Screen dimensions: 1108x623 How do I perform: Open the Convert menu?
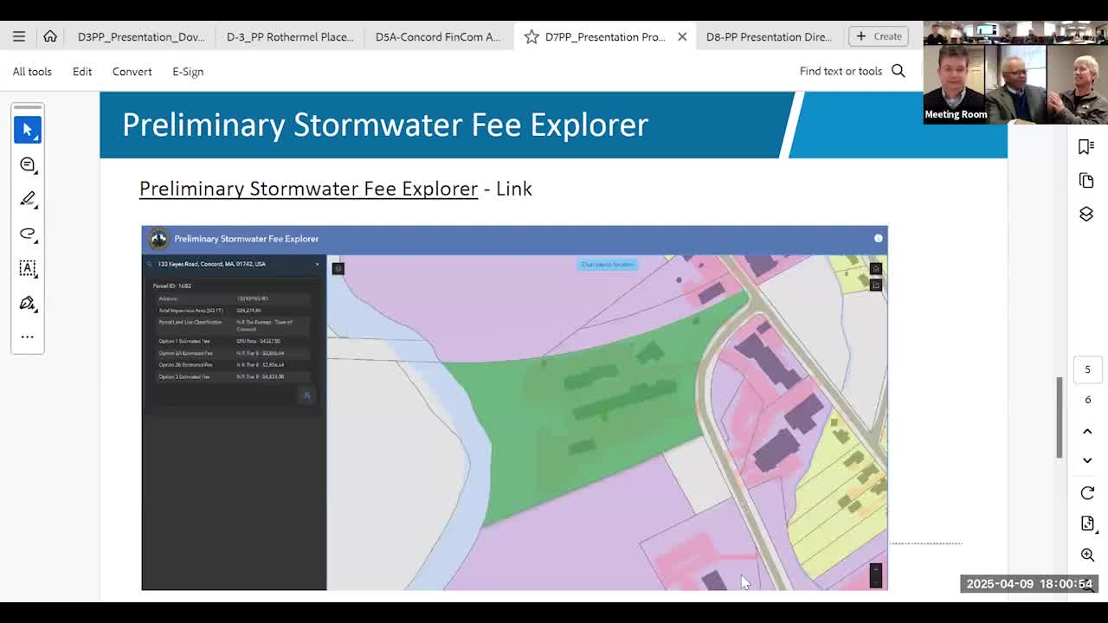pyautogui.click(x=132, y=72)
